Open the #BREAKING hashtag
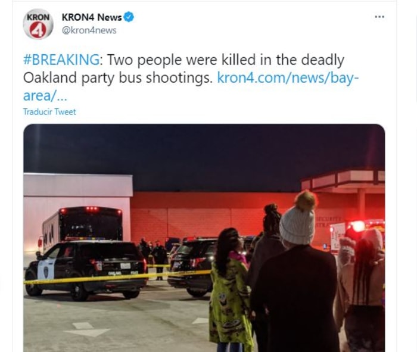Image resolution: width=417 pixels, height=352 pixels. pyautogui.click(x=61, y=60)
